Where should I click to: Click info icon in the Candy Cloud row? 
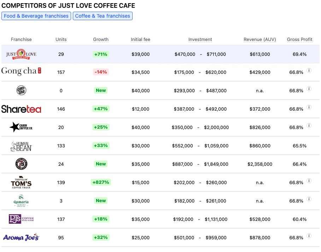[x=309, y=89]
